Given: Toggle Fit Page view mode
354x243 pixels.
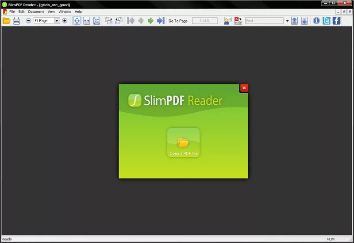Looking at the screenshot, I should 77,21.
